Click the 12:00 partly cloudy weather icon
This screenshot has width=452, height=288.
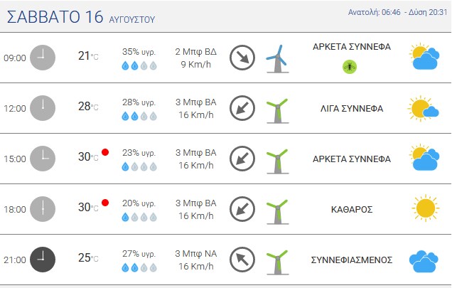[424, 108]
